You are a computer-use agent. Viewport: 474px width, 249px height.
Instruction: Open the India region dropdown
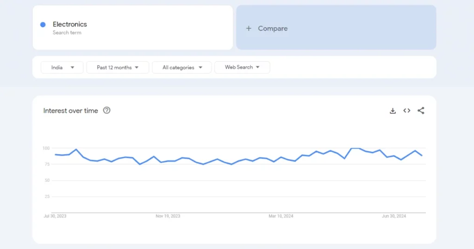tap(62, 68)
